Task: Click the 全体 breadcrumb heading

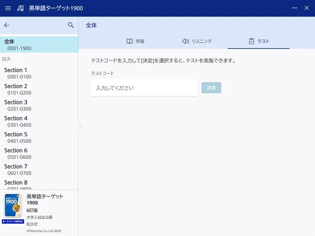Action: pyautogui.click(x=91, y=25)
